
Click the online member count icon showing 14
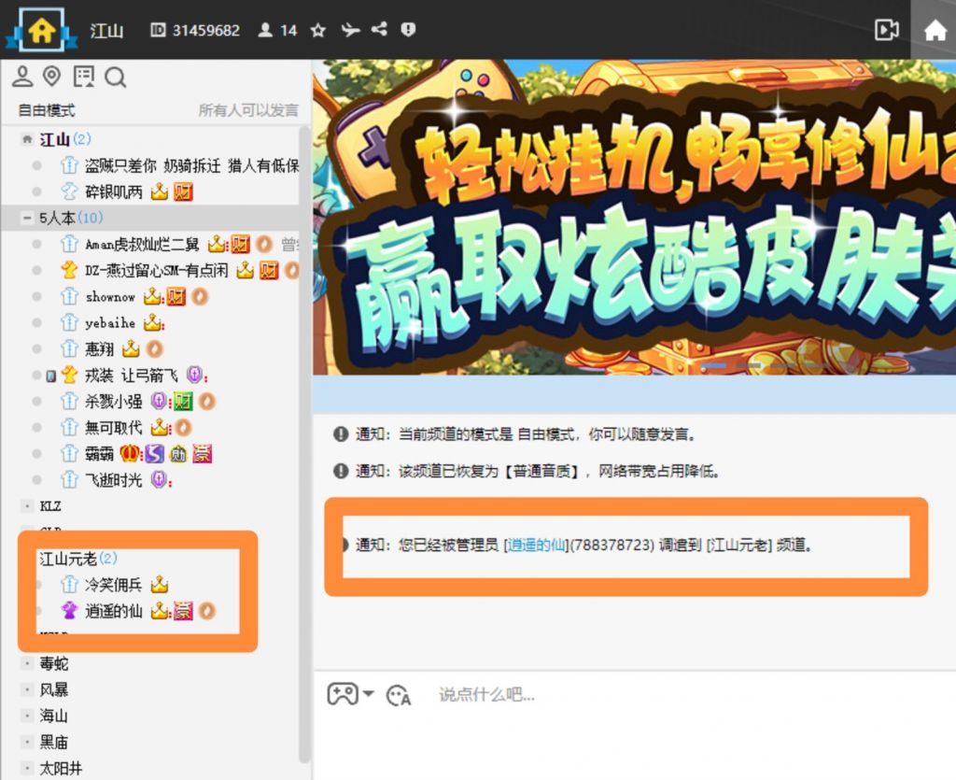coord(265,30)
